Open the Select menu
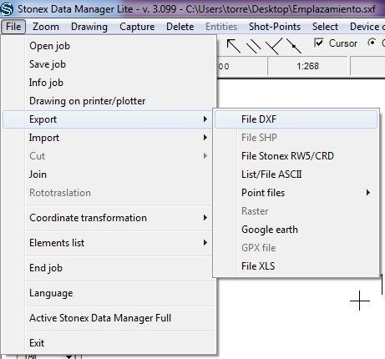This screenshot has width=385, height=359. click(x=325, y=27)
